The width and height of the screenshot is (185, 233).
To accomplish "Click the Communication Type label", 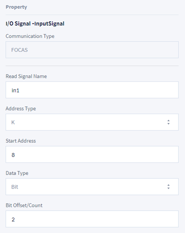I will click(30, 36).
